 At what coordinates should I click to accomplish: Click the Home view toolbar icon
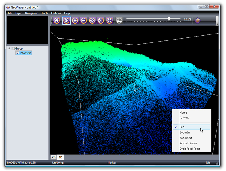(x=57, y=21)
